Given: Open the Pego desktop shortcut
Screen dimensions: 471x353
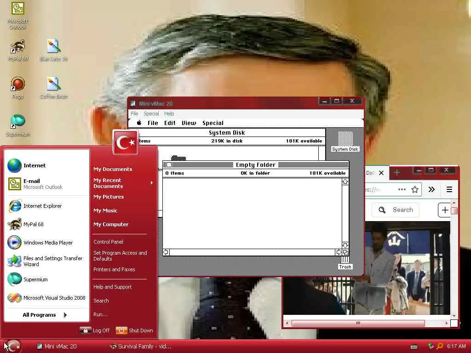Looking at the screenshot, I should [x=17, y=88].
